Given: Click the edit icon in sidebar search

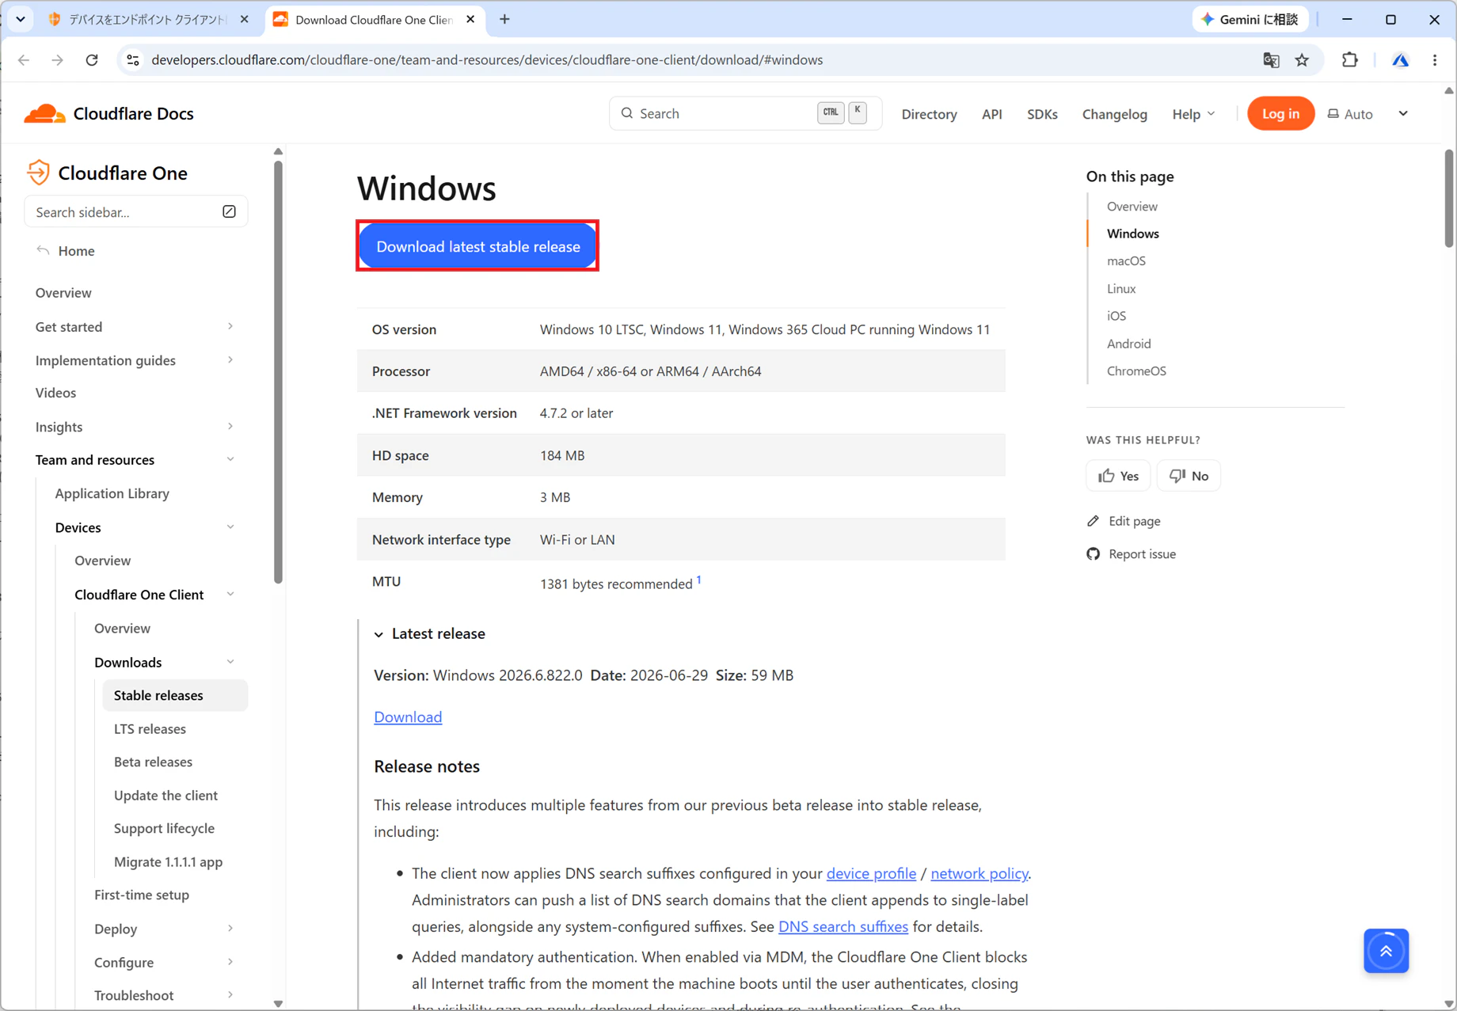Looking at the screenshot, I should [229, 212].
